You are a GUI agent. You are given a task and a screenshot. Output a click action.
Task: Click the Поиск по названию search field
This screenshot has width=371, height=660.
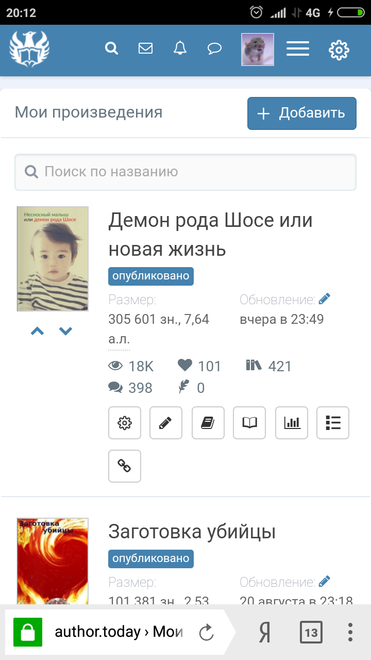pos(185,172)
